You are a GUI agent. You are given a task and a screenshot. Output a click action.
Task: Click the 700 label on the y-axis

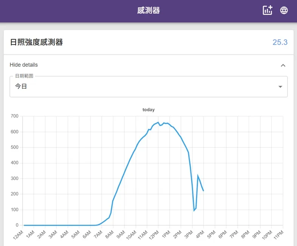point(14,116)
